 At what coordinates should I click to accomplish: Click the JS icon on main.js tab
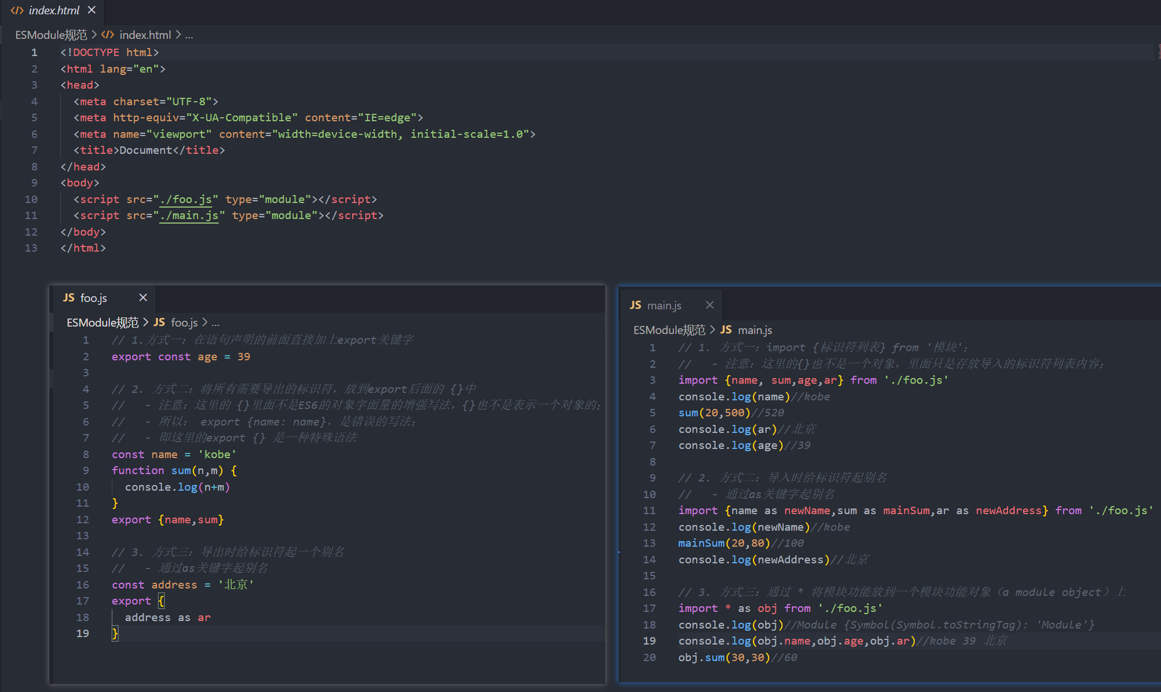(x=635, y=305)
